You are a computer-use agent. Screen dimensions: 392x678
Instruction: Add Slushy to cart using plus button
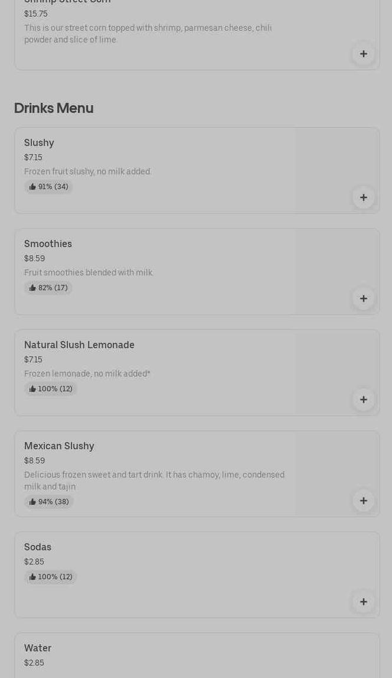coord(364,197)
